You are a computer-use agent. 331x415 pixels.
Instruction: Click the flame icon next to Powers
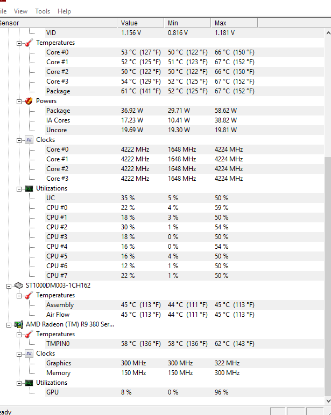[29, 101]
